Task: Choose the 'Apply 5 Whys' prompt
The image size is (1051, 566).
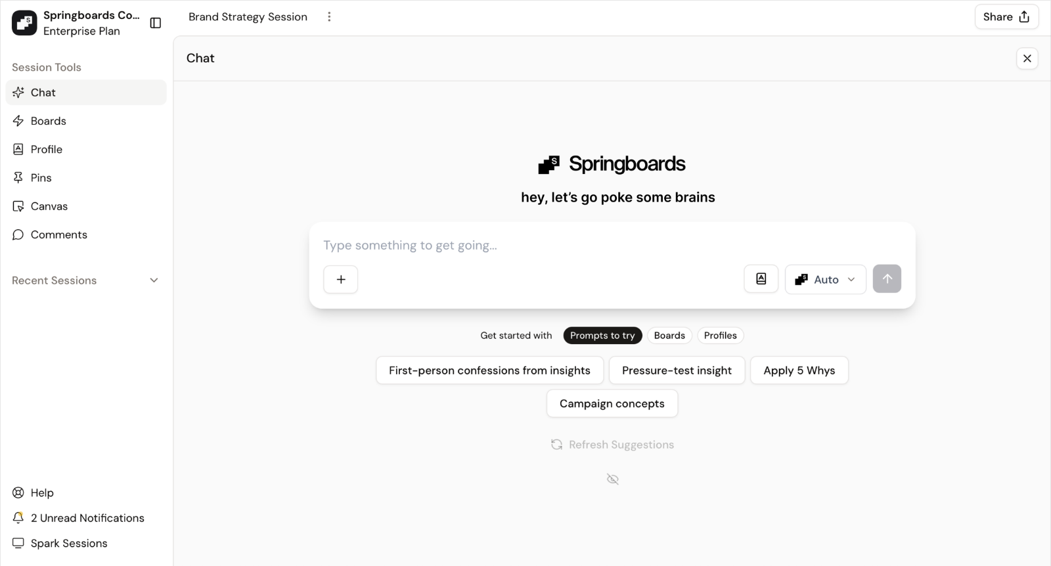Action: click(x=799, y=370)
